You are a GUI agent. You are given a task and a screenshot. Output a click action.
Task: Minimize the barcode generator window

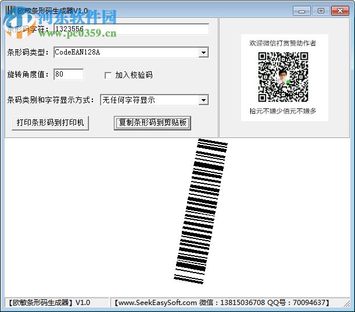coord(302,11)
